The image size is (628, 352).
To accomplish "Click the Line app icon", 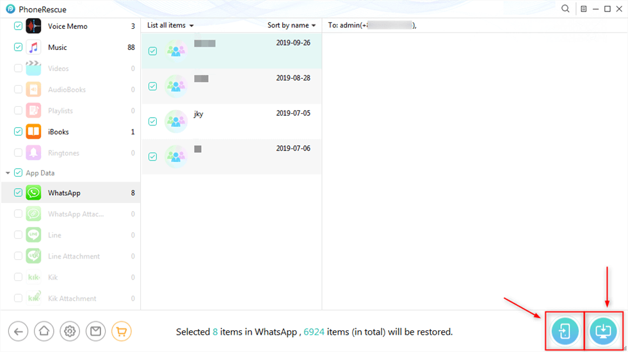I will [x=34, y=235].
